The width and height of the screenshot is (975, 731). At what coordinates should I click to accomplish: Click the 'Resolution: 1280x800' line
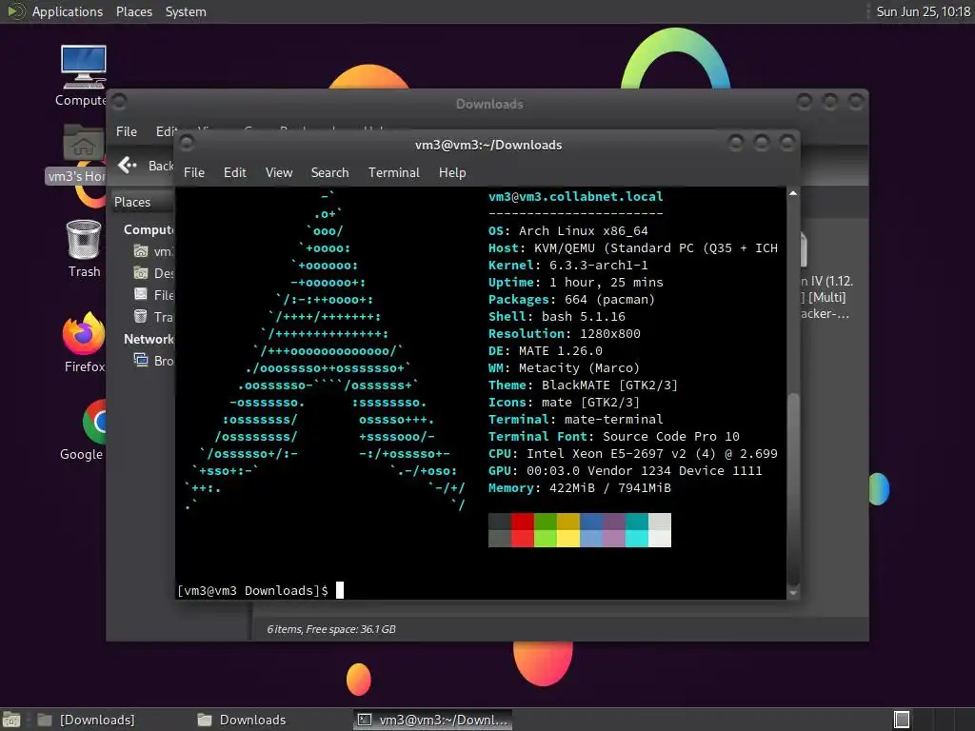[x=564, y=333]
